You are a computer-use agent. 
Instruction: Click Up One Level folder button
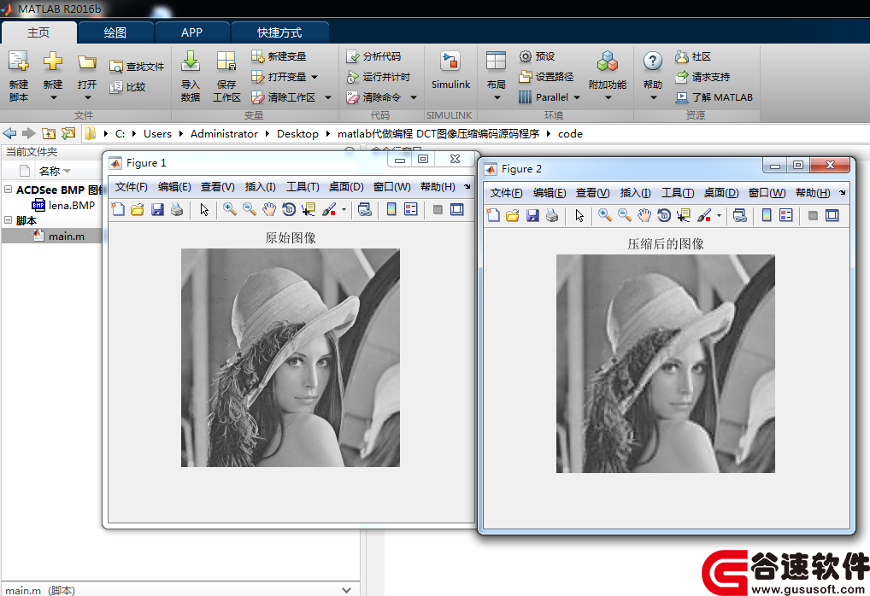(x=49, y=133)
